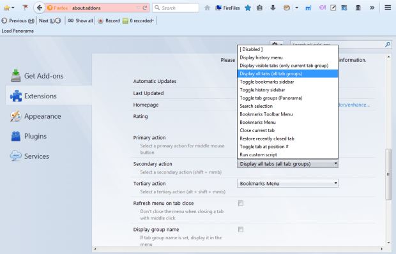Open the hamburger main menu
This screenshot has width=396, height=254.
[x=388, y=8]
